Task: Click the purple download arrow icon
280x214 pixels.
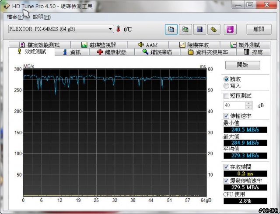Action: (x=230, y=29)
